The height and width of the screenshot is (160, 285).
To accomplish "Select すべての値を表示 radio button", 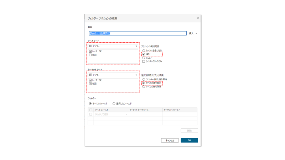I will 144,83.
